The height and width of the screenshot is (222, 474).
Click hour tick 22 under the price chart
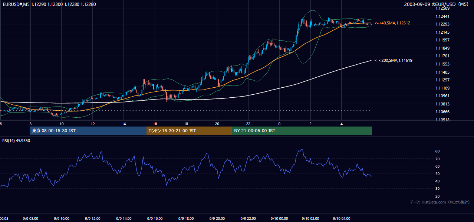tap(248, 124)
